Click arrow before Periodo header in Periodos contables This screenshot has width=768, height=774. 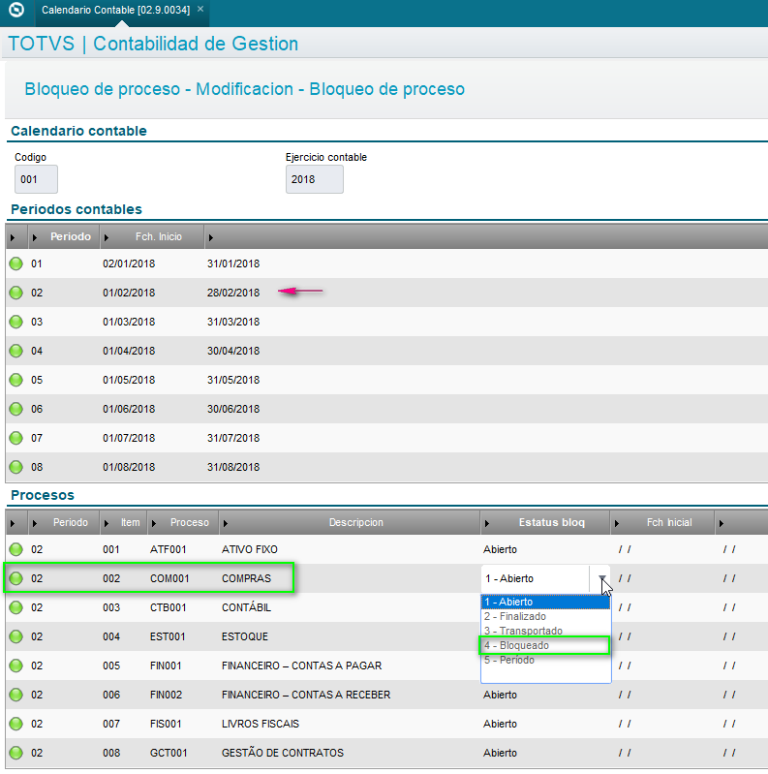pos(35,238)
